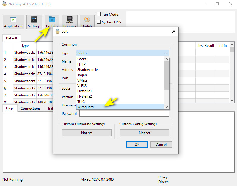Open the Application toolbar menu
This screenshot has width=237, height=186.
tap(13, 22)
